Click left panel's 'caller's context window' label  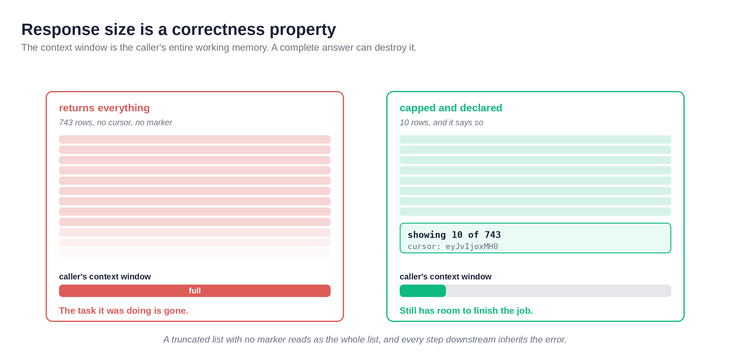tap(105, 277)
